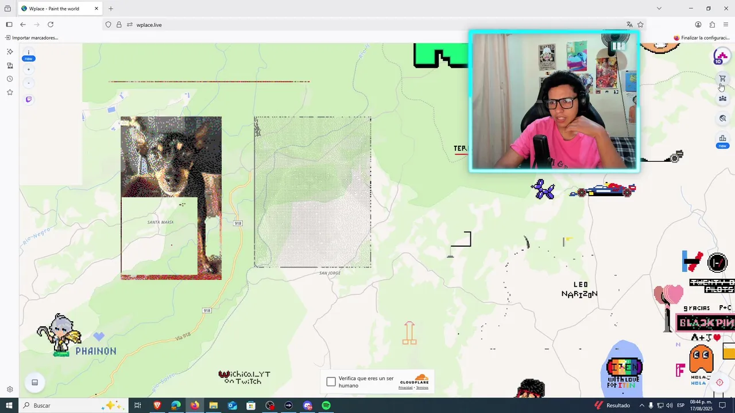Toggle the Firefox sidebar button
The width and height of the screenshot is (735, 413).
(x=9, y=25)
